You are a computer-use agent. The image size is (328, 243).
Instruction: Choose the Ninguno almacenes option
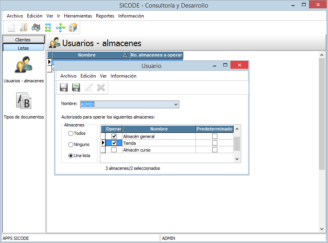[x=71, y=145]
